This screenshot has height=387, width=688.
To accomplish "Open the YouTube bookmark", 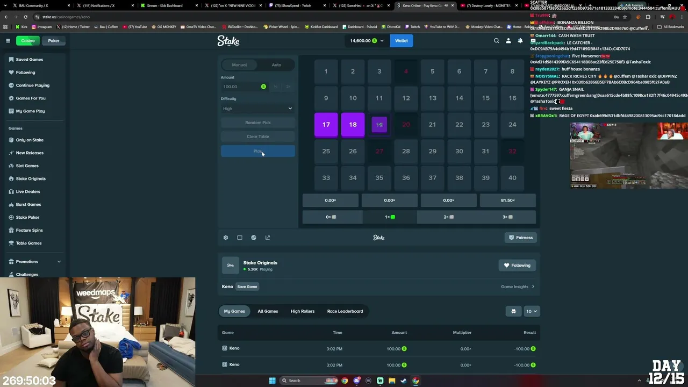I will coord(135,27).
